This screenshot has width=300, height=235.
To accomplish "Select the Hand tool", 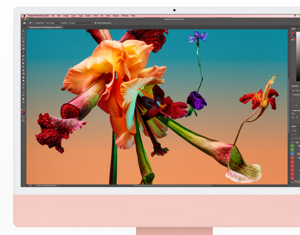I will (x=24, y=99).
